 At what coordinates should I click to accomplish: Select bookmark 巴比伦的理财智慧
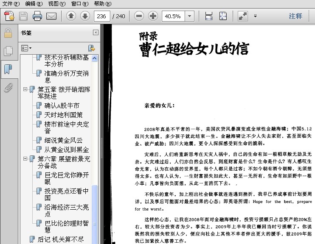(67, 226)
